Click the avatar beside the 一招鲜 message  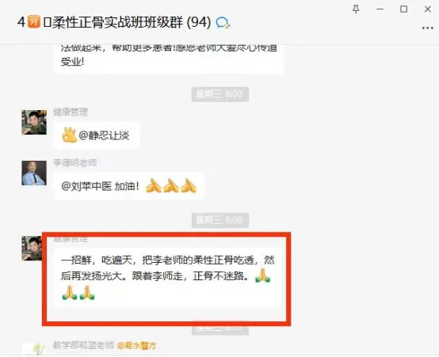[32, 249]
